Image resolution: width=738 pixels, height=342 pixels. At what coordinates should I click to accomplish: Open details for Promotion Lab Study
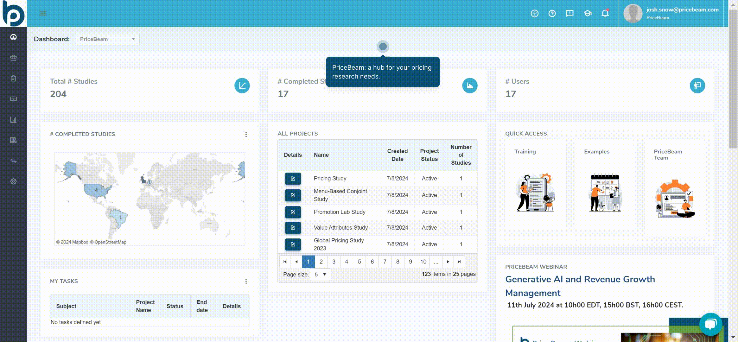293,212
